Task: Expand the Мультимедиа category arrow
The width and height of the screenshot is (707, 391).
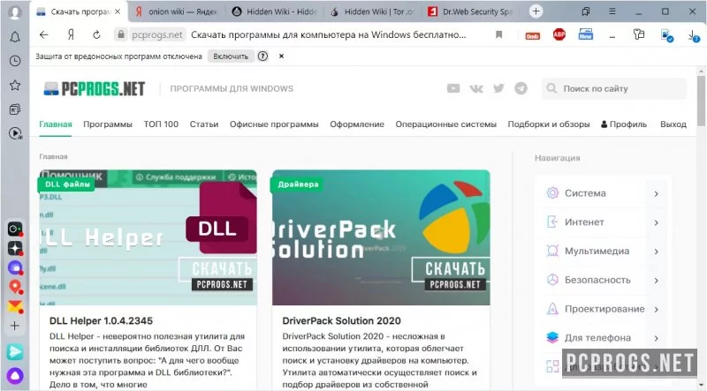Action: coord(656,252)
